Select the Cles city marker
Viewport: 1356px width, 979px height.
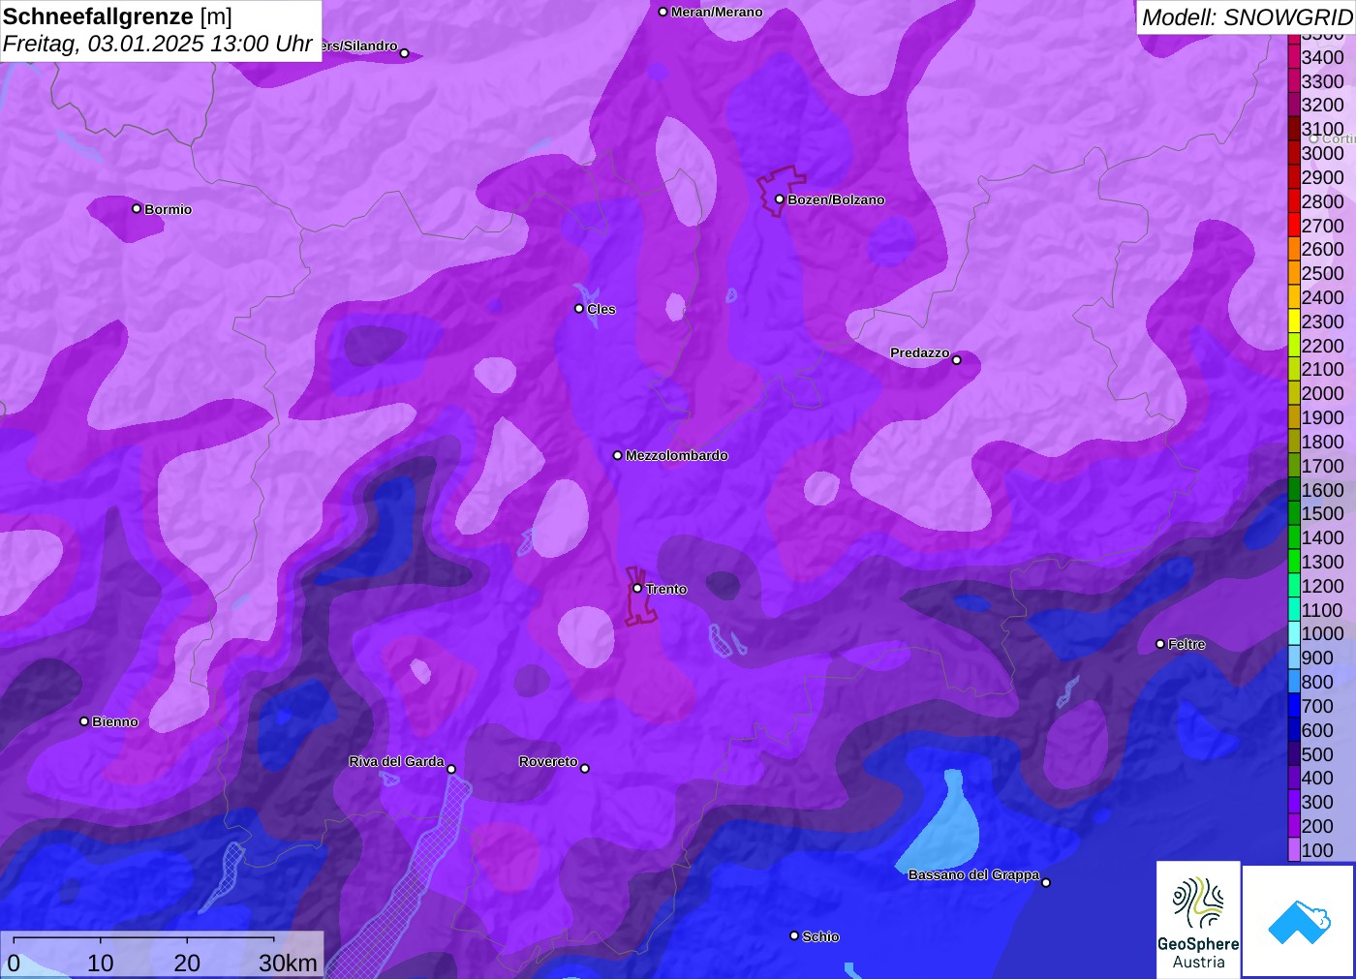point(579,309)
